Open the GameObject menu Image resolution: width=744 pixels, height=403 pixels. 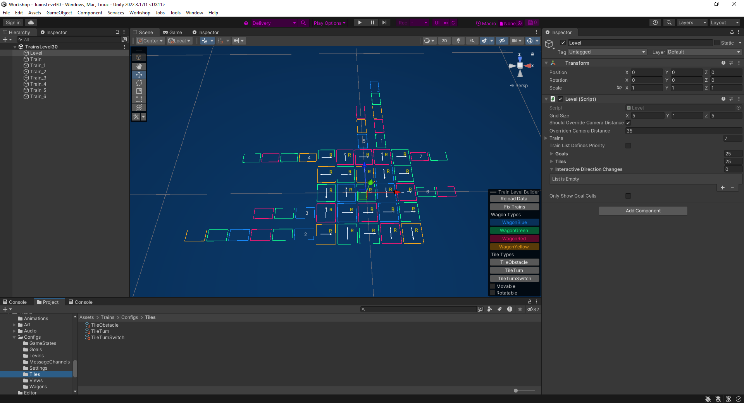click(x=59, y=13)
